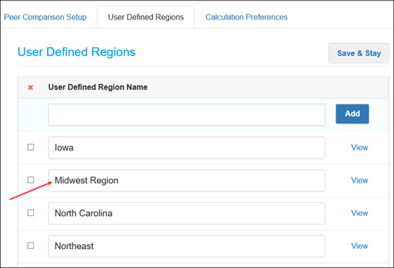The image size is (394, 268).
Task: Follow the North Carolina View link
Action: 359,213
